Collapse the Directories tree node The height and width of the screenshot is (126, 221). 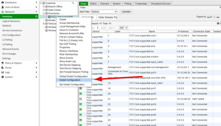[44, 13]
